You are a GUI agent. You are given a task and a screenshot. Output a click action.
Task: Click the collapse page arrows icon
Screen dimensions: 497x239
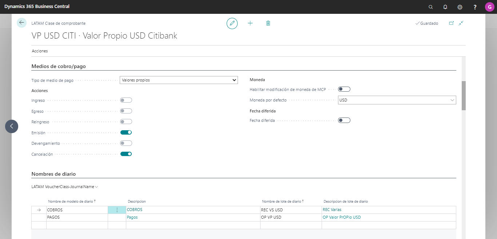pyautogui.click(x=461, y=23)
